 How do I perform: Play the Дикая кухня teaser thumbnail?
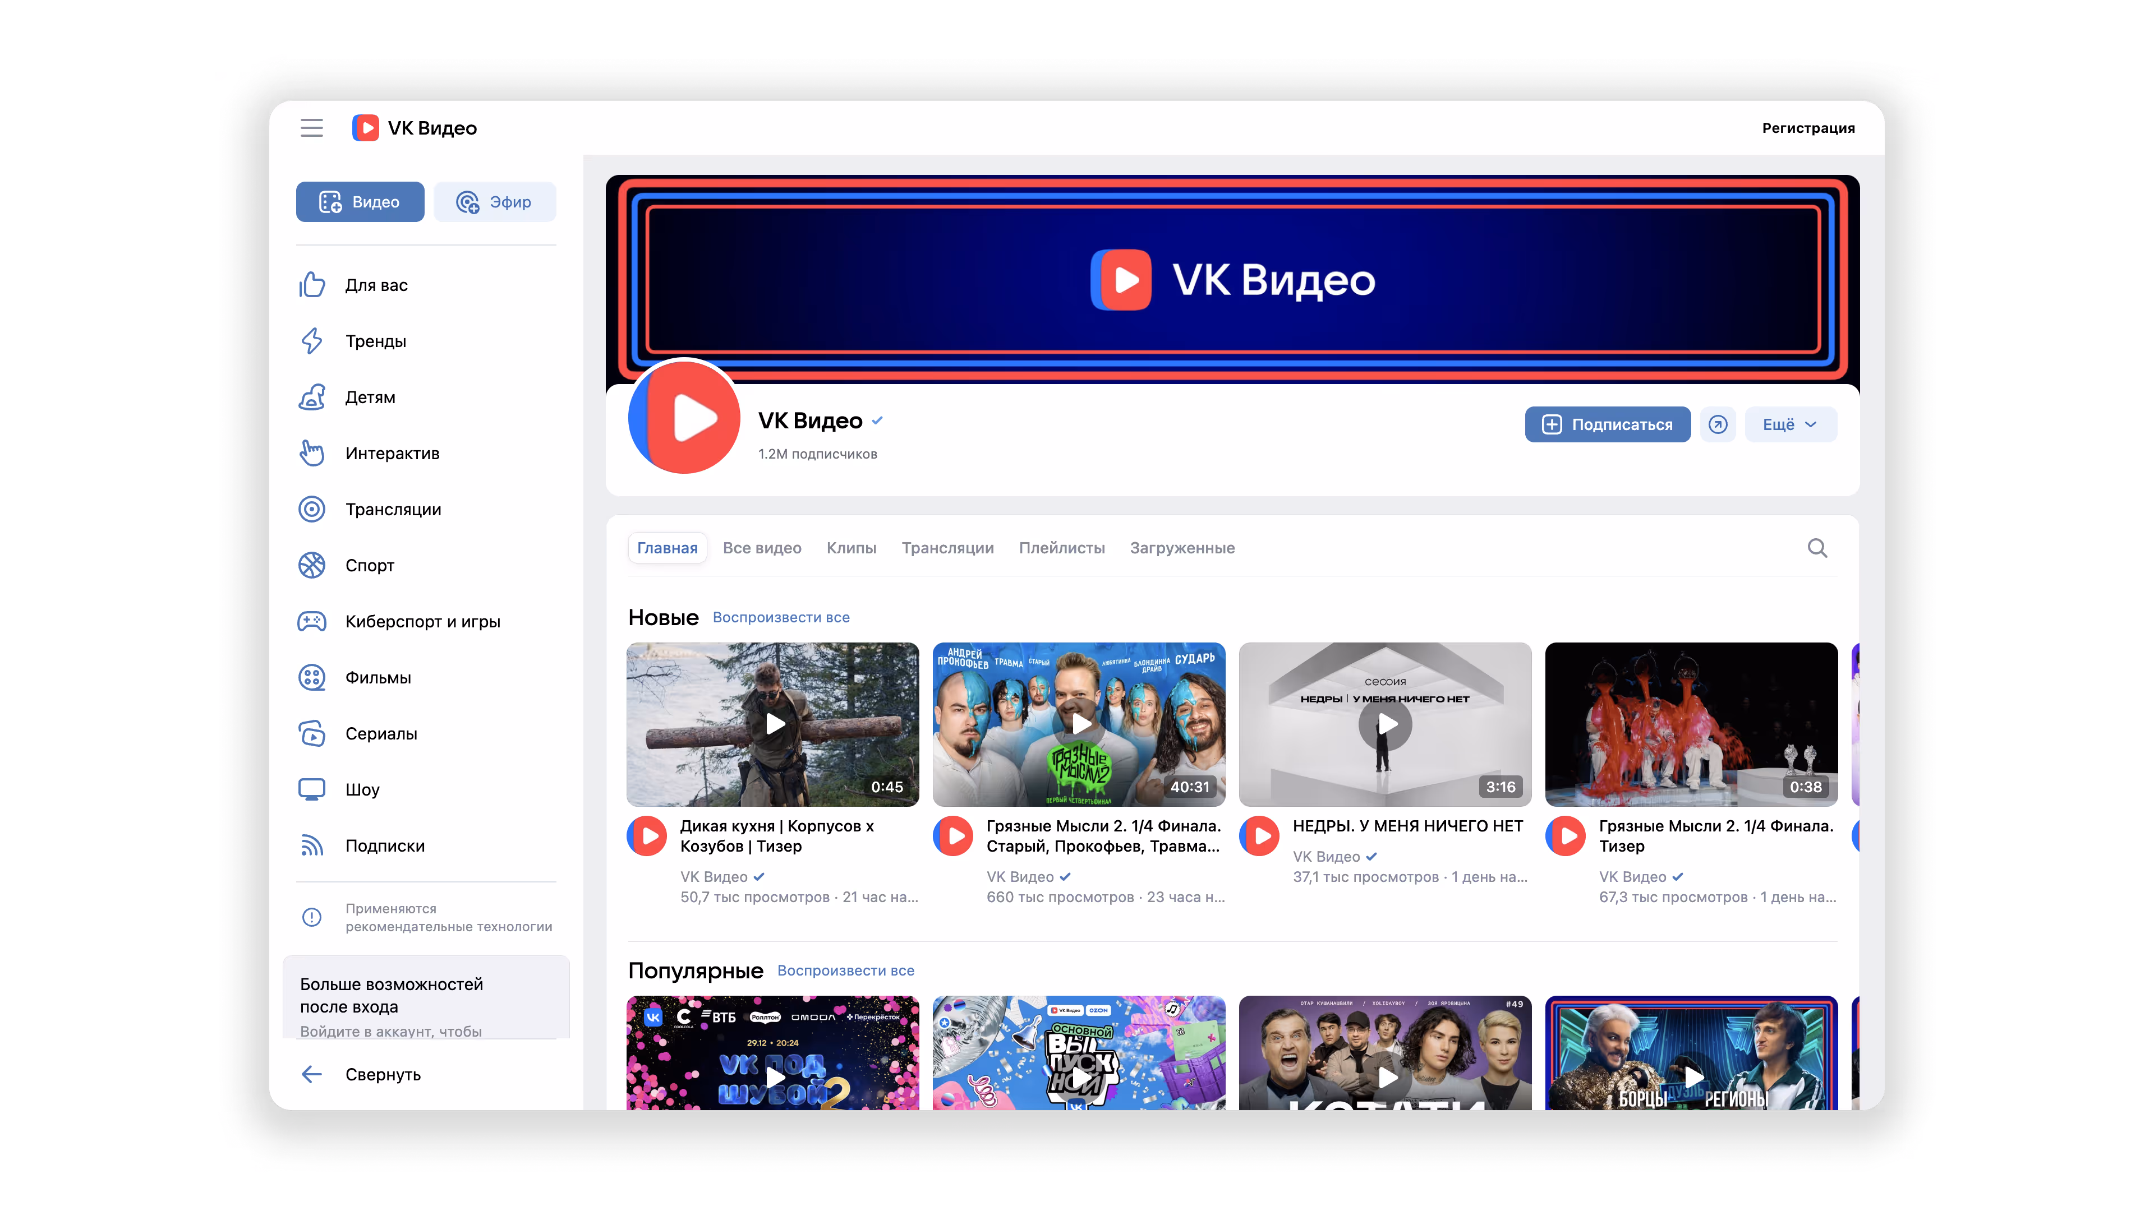(x=772, y=724)
